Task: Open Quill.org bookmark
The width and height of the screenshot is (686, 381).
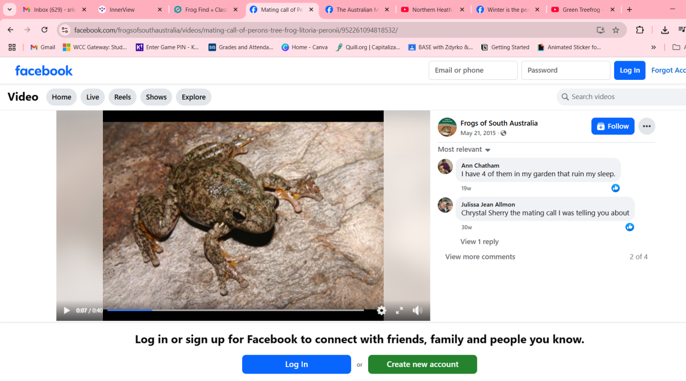Action: 368,47
